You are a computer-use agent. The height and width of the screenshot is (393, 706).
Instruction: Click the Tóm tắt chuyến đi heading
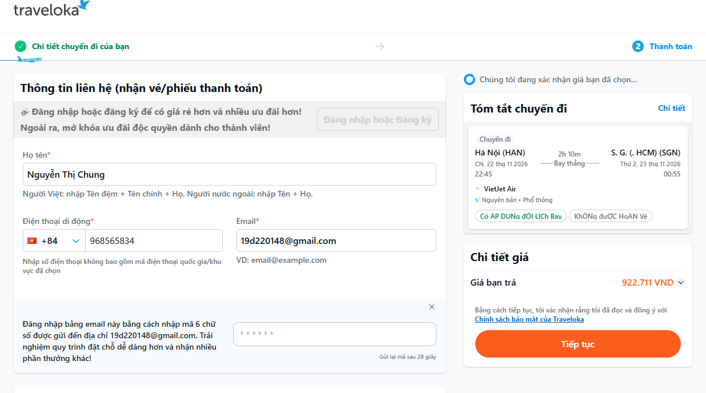519,109
